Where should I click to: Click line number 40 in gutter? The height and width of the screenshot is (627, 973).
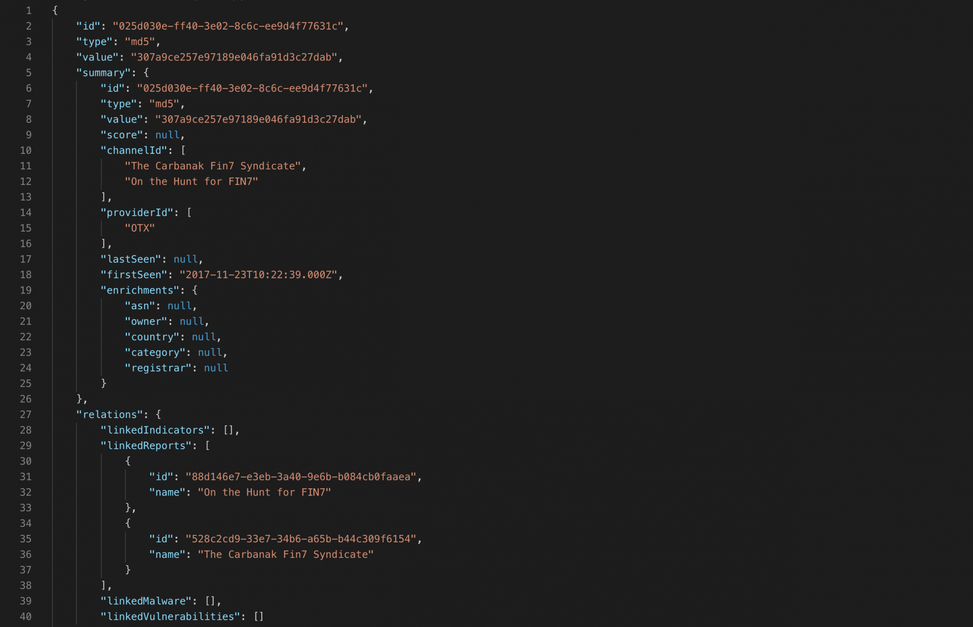click(26, 616)
